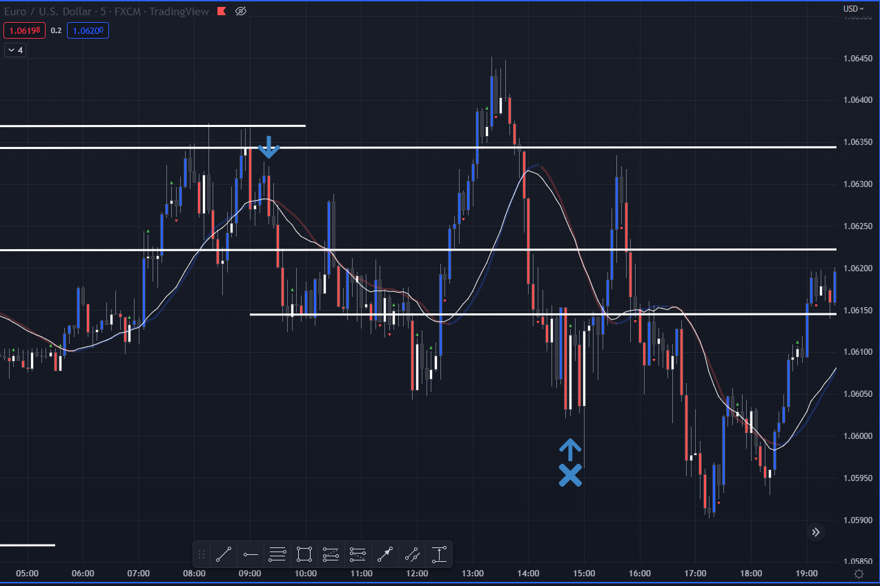The height and width of the screenshot is (586, 880).
Task: Click the 1.06450 price axis label
Action: point(858,59)
